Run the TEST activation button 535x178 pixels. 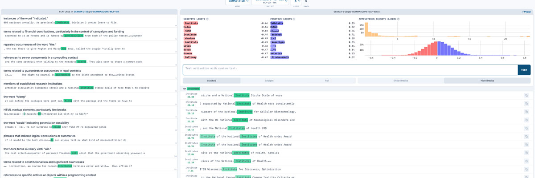tap(524, 70)
